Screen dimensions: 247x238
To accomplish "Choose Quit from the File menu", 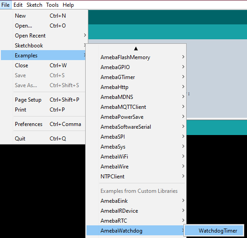I will pyautogui.click(x=43, y=138).
